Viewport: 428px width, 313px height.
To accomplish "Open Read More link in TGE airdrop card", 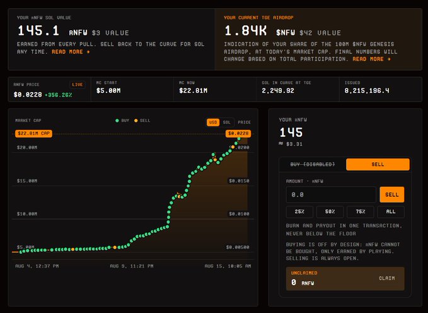I will (371, 59).
